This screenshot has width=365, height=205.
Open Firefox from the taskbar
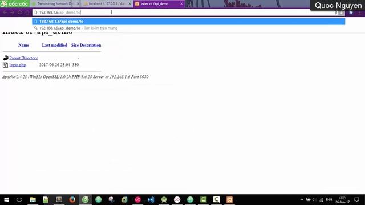72,200
